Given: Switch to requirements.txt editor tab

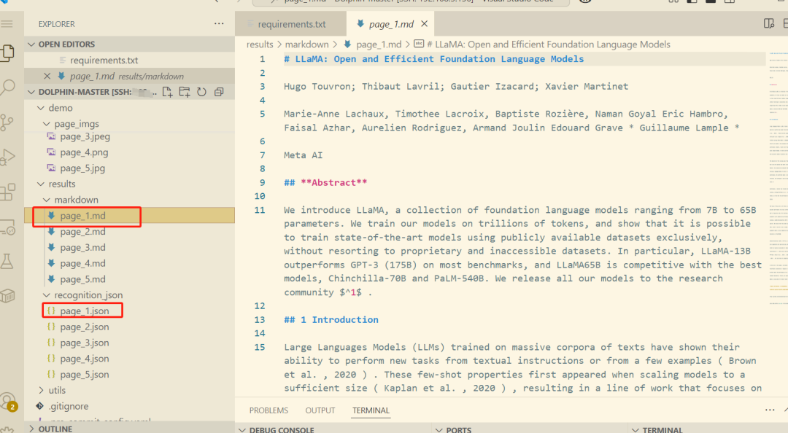Looking at the screenshot, I should point(291,23).
